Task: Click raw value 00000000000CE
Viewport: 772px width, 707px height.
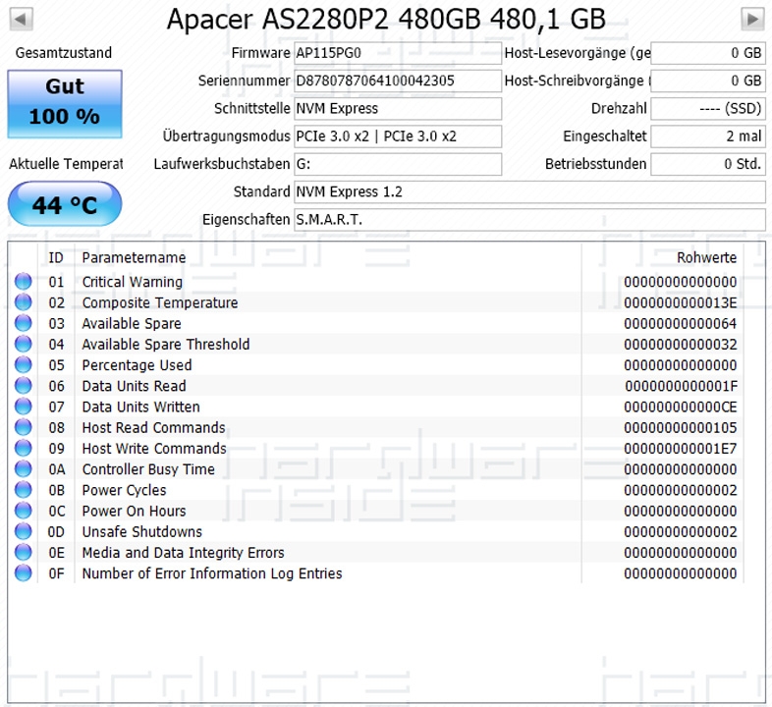Action: [681, 407]
